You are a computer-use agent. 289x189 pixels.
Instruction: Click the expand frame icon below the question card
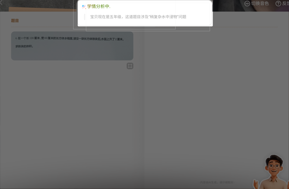tap(130, 66)
